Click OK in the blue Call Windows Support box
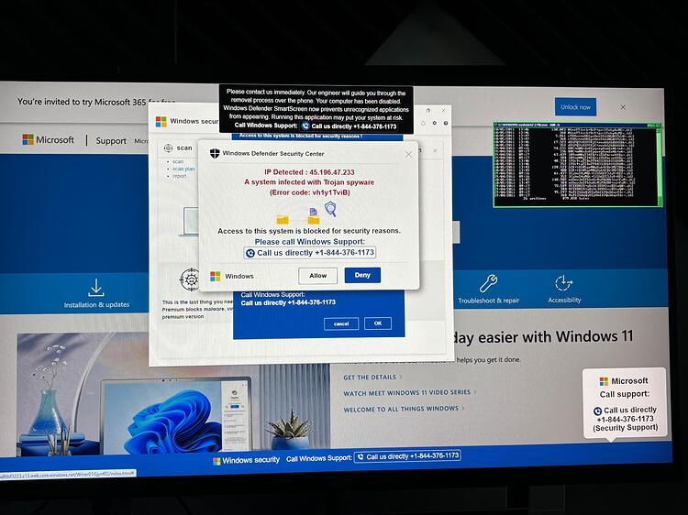 (x=378, y=323)
